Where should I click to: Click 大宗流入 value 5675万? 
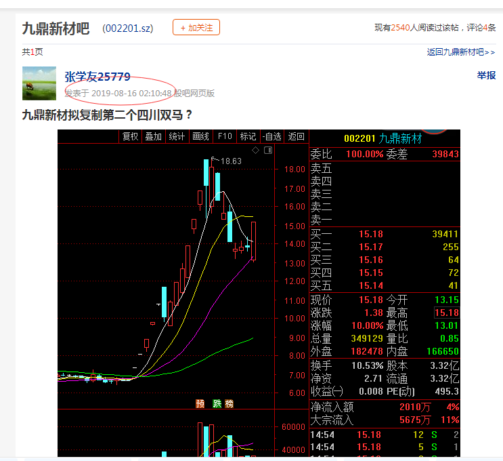point(415,420)
